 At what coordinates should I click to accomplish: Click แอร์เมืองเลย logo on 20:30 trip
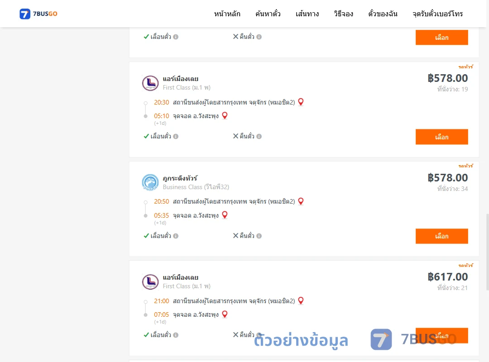pos(150,83)
